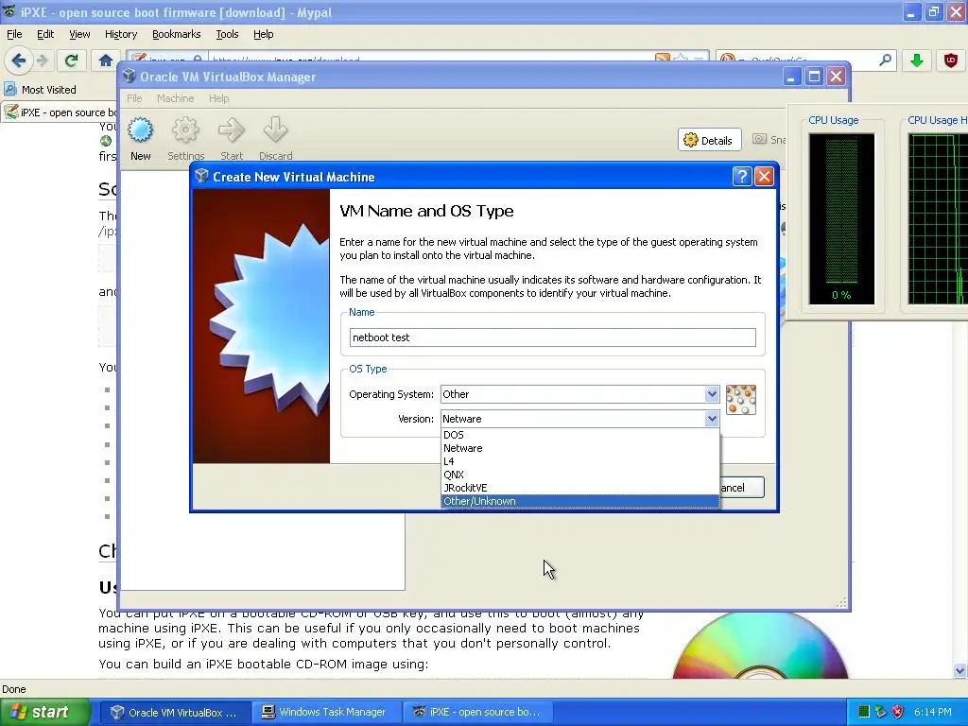
Task: Switch to Windows Task Manager taskbar item
Action: click(x=325, y=712)
